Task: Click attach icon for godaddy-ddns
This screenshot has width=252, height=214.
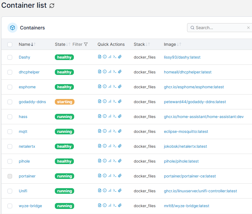Action: 120,101
